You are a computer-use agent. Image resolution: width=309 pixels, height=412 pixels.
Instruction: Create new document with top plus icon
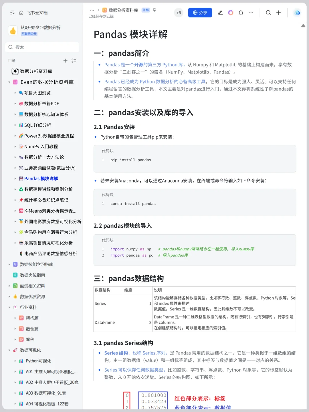279,13
